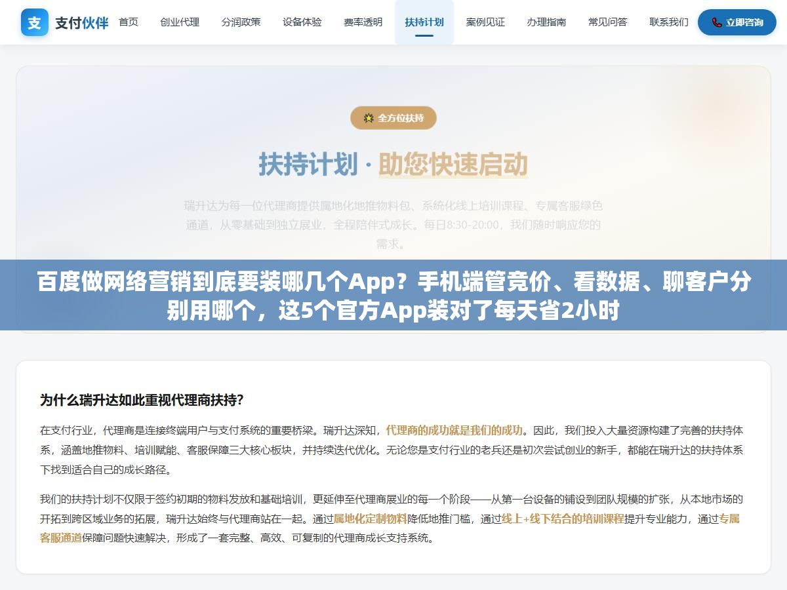The image size is (787, 590).
Task: Select 设备体验 navigation item
Action: (302, 22)
